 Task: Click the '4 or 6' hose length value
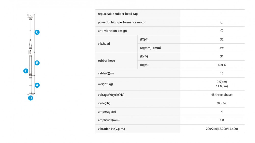point(222,65)
